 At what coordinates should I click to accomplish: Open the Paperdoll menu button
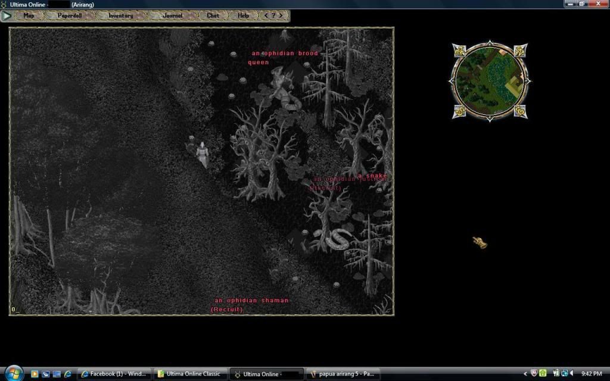pyautogui.click(x=70, y=15)
